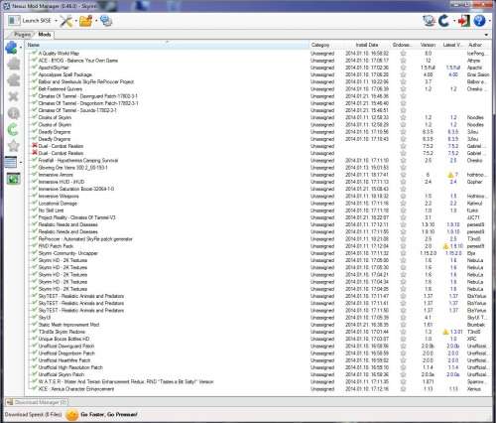Toggle endorsement star for SkyUI row
The height and width of the screenshot is (423, 496).
coord(403,318)
